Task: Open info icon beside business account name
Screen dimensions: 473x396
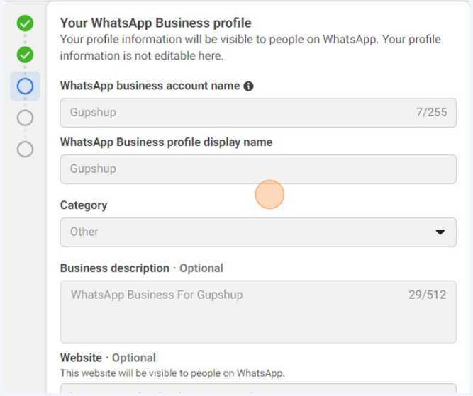Action: coord(248,86)
